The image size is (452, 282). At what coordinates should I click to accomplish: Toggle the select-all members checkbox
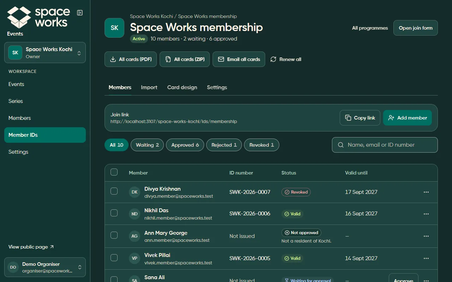pos(114,172)
